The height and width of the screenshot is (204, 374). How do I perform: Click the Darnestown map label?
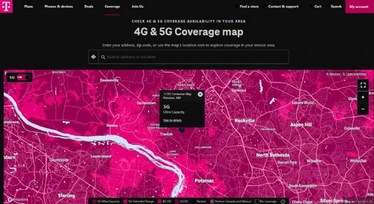click(146, 103)
